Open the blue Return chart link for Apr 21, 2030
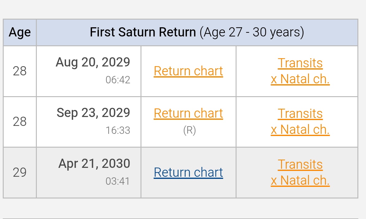Screen dimensions: 366x219 pyautogui.click(x=188, y=173)
